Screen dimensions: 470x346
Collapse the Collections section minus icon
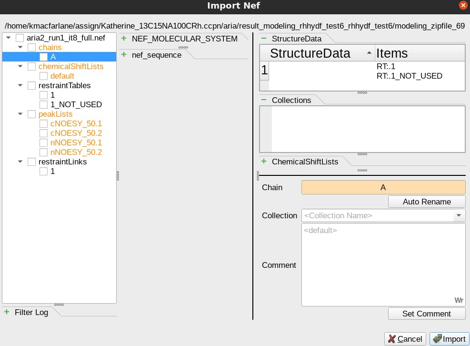pyautogui.click(x=264, y=100)
